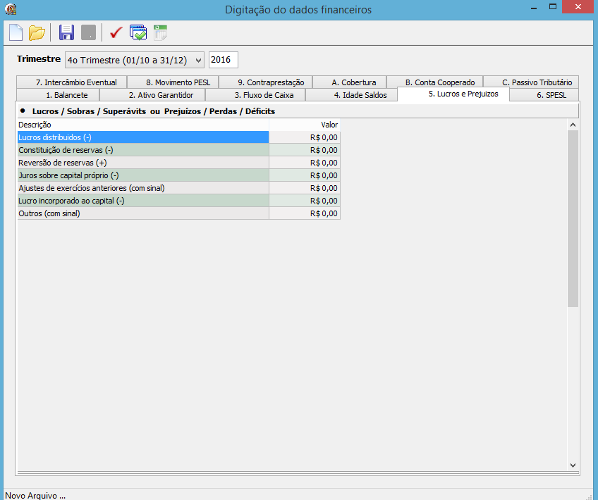Click value cell for Lucro incorporado ao capital
The height and width of the screenshot is (500, 598).
(x=305, y=201)
